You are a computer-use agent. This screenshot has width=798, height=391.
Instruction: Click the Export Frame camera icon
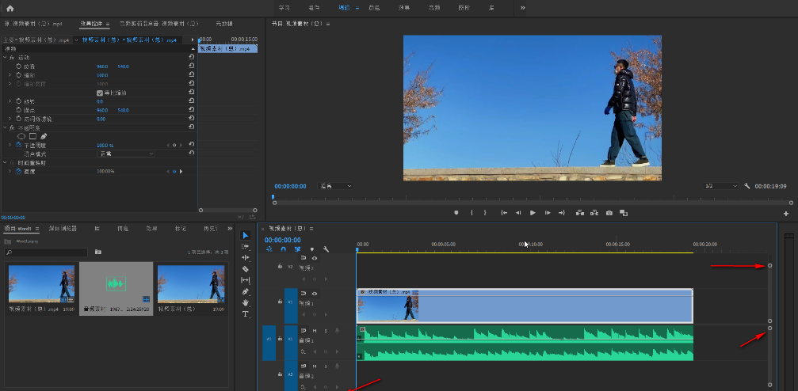coord(609,213)
